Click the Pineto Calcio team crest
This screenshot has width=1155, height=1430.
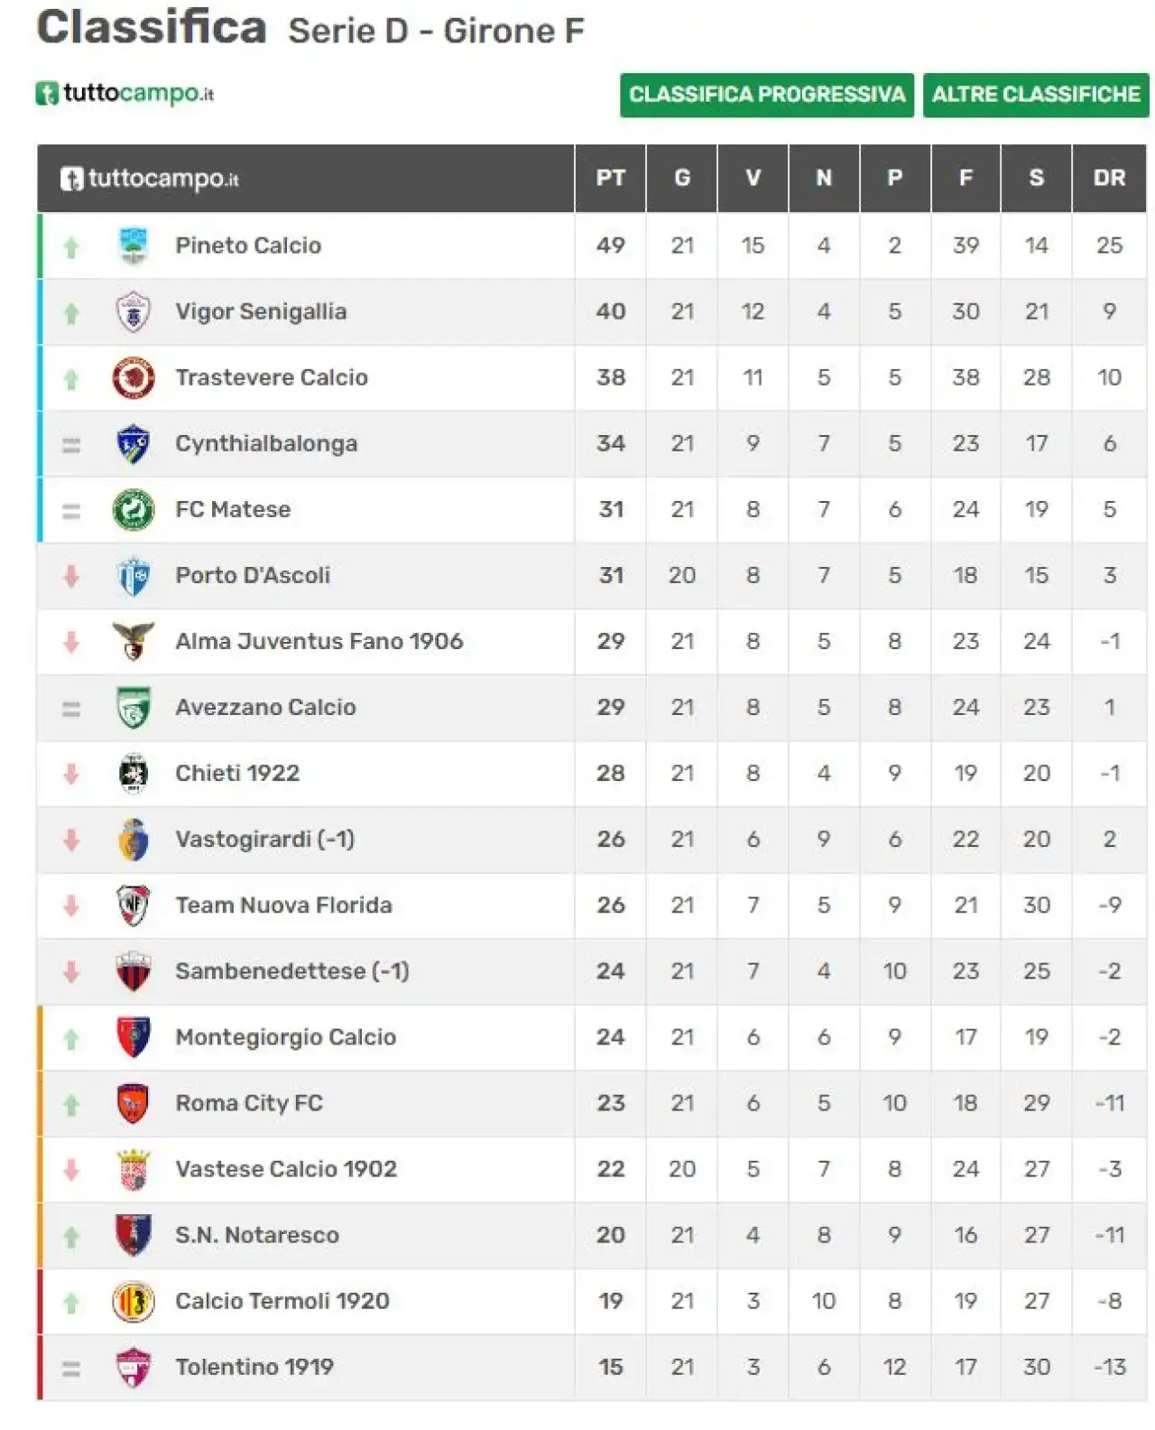[134, 246]
